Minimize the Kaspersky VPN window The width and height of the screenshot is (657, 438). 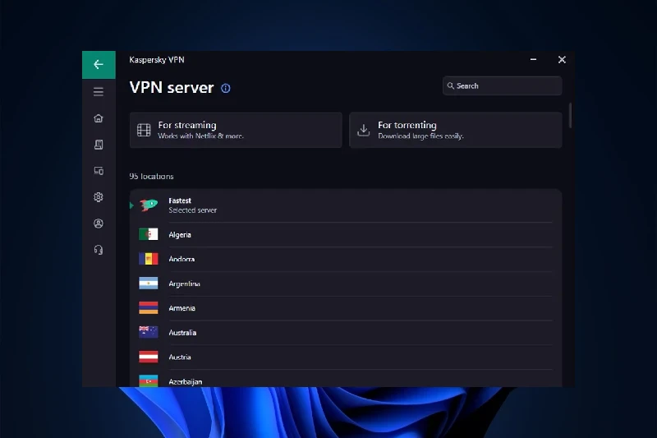533,59
